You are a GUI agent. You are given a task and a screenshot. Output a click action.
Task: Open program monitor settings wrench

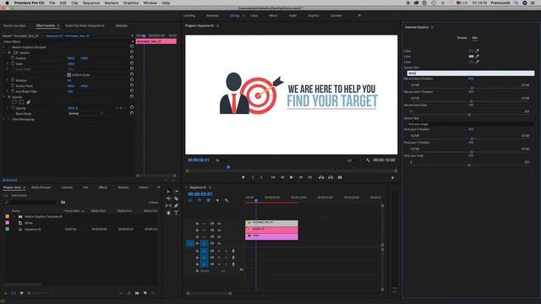tap(368, 160)
